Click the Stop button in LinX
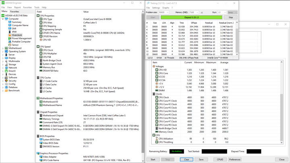290x163 pixels. click(x=231, y=17)
